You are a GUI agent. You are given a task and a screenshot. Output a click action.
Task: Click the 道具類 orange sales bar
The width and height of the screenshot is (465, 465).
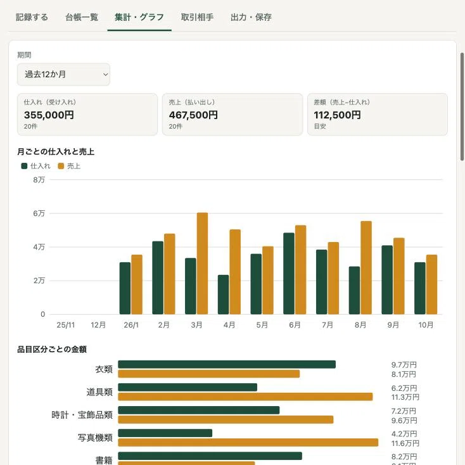click(x=245, y=397)
